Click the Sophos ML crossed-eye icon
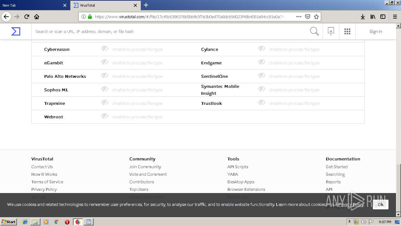Screen dimensions: 401x226 [x=105, y=89]
